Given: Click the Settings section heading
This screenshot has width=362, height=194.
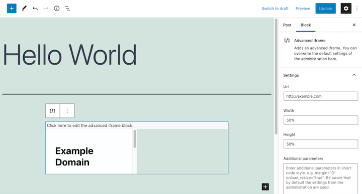Looking at the screenshot, I should point(291,75).
